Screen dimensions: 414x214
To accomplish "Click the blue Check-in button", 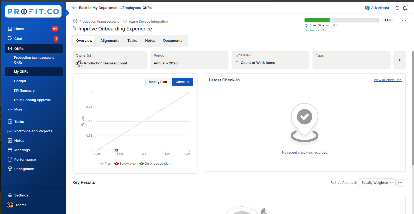I will tap(183, 82).
